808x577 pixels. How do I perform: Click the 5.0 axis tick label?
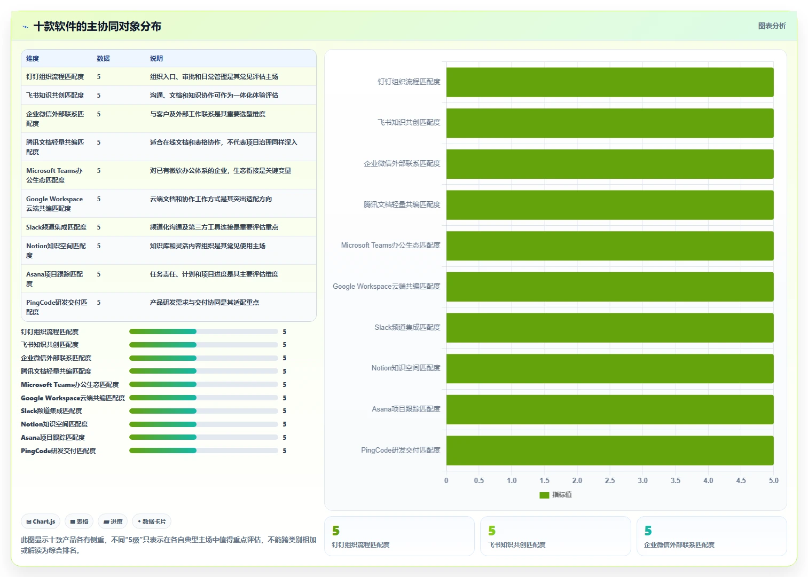click(x=773, y=480)
